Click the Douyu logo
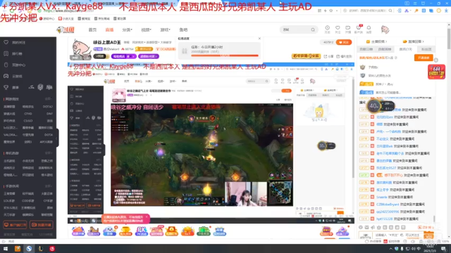Viewport: 451px width, 253px height. 66,30
